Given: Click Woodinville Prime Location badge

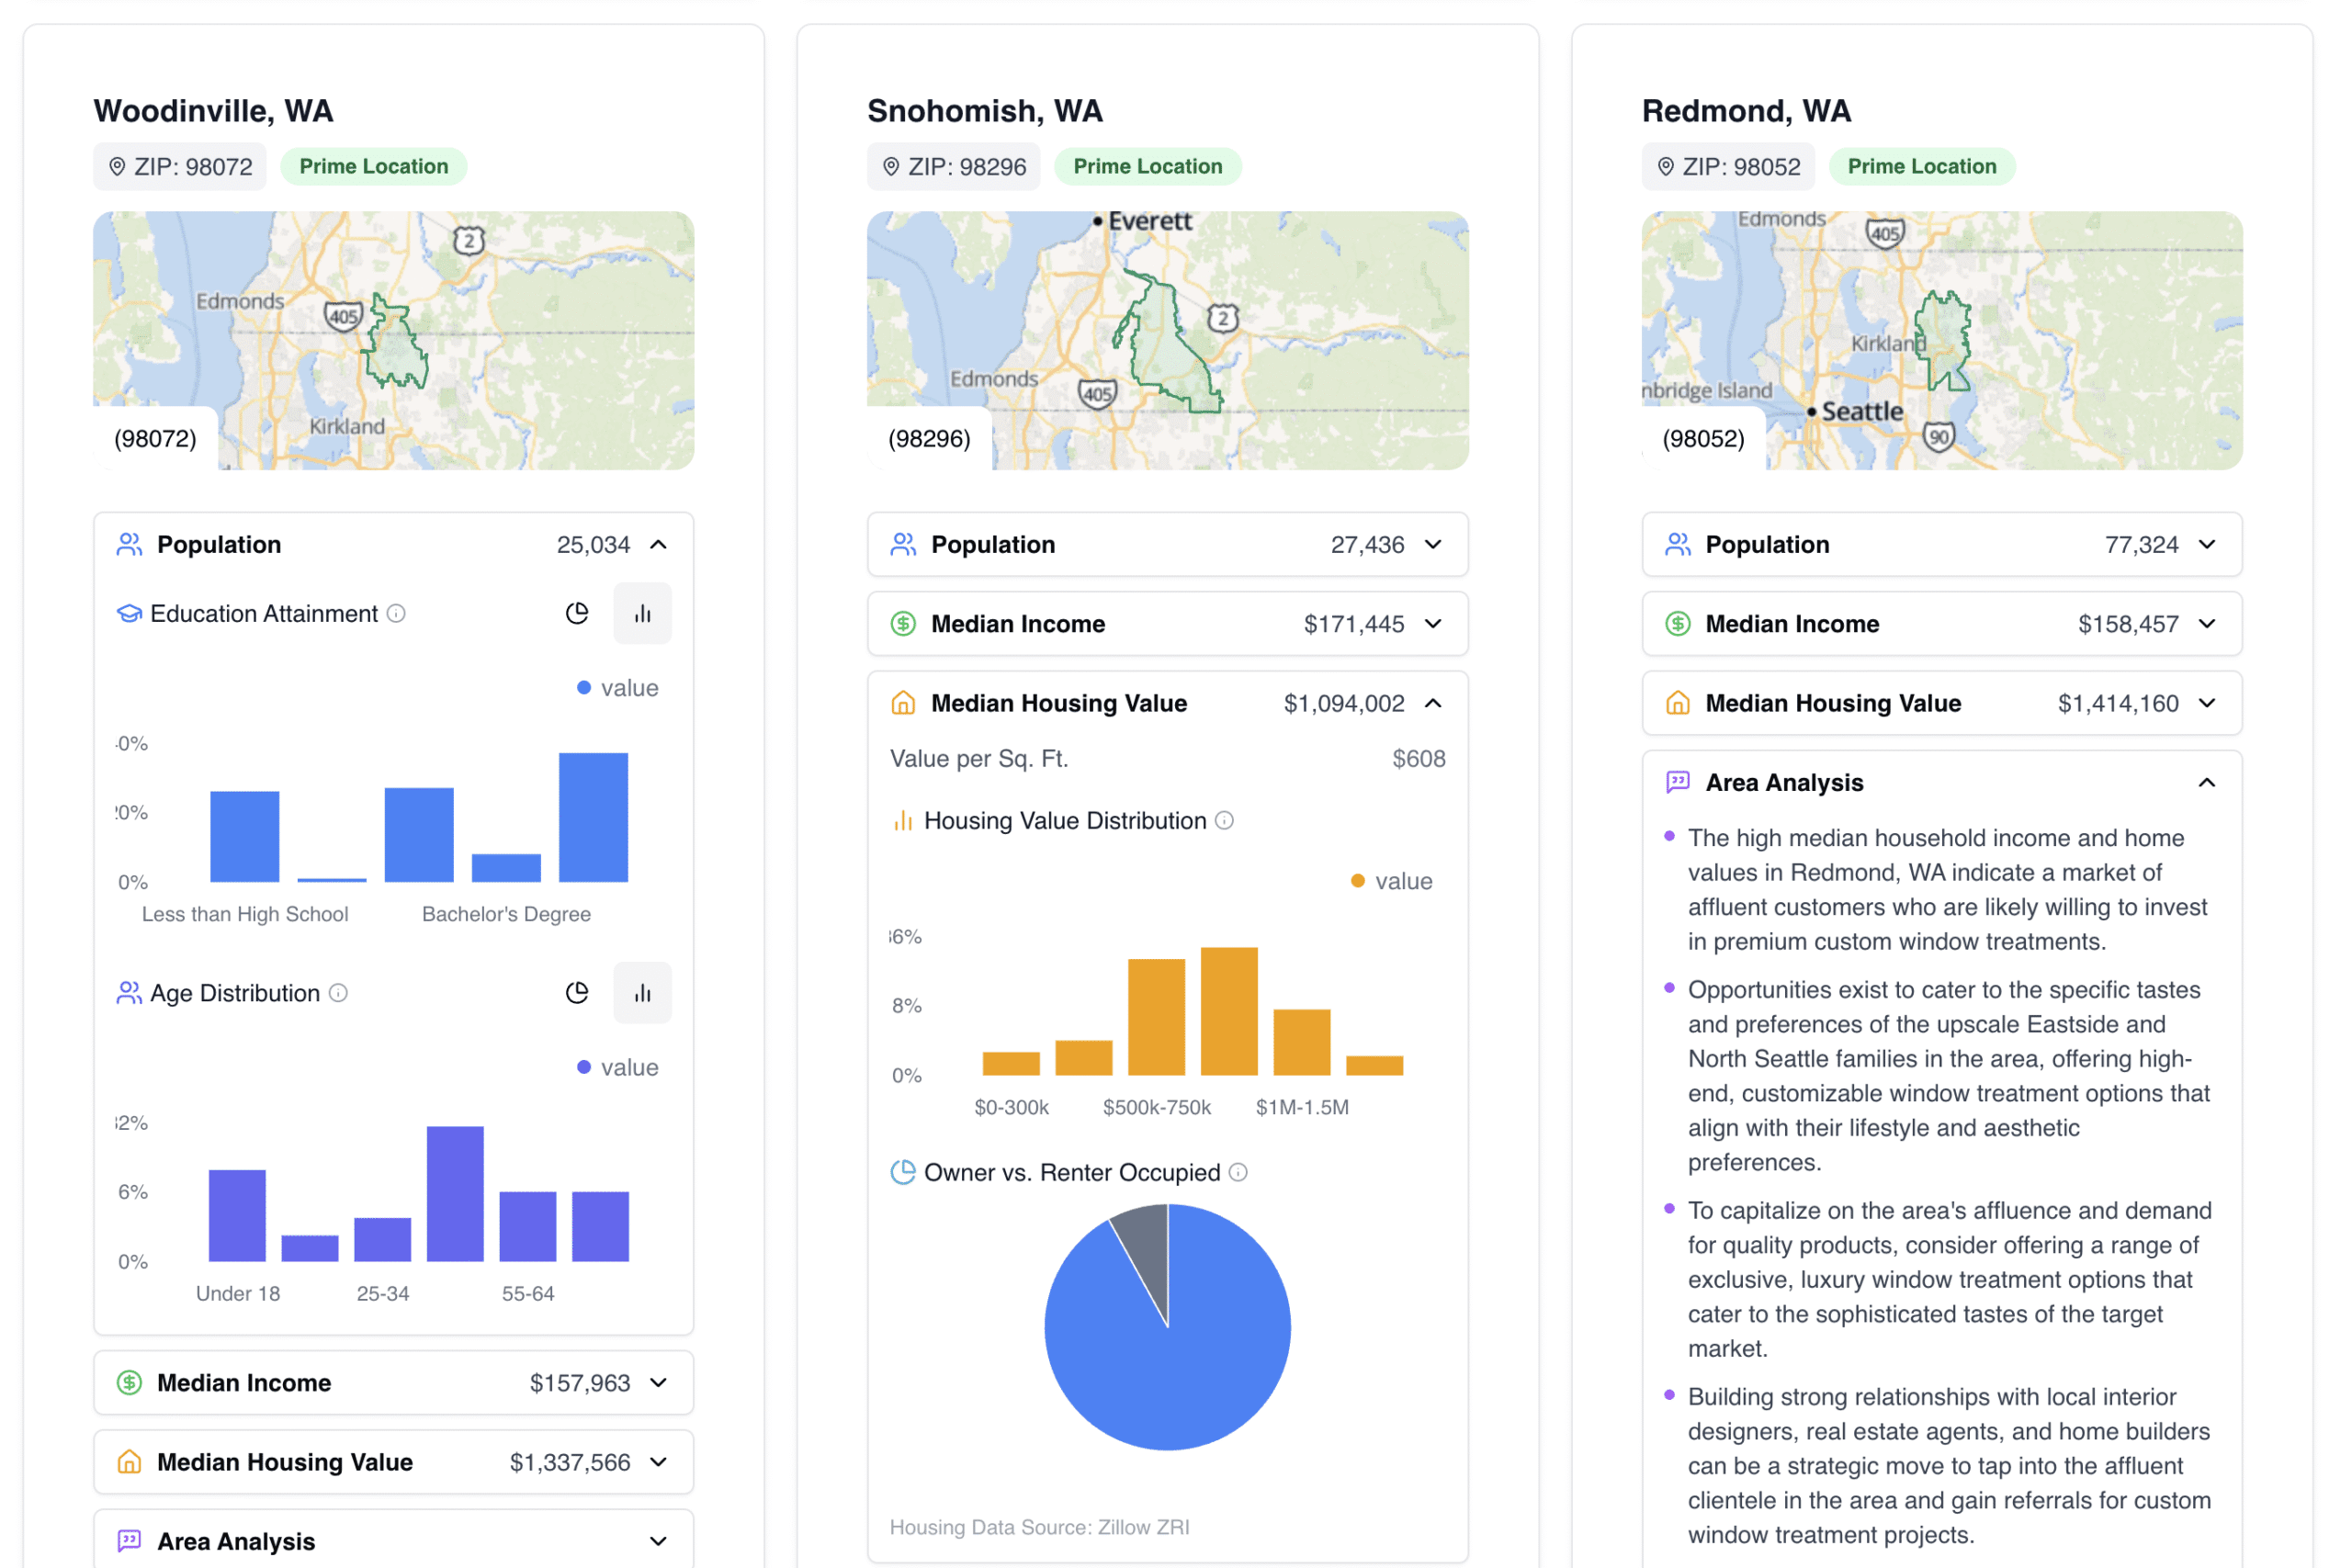Looking at the screenshot, I should [374, 167].
